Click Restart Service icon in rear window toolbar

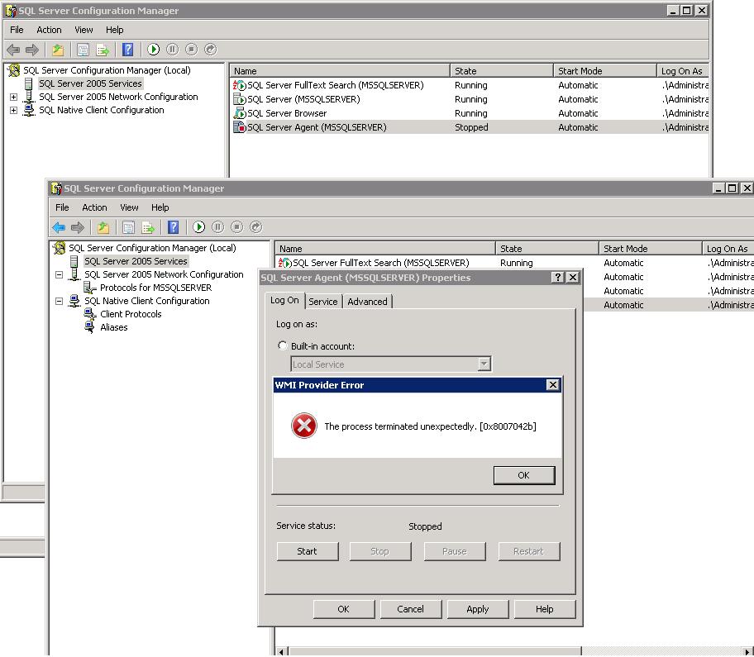coord(210,50)
